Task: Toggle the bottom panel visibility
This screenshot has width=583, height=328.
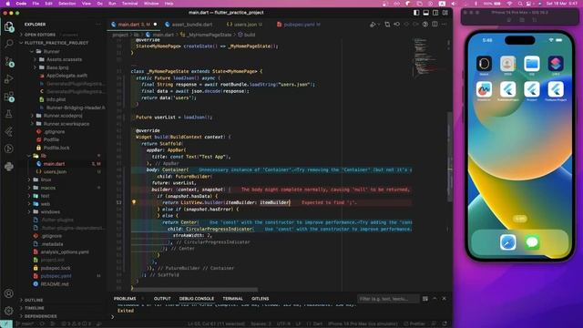Action: [425, 13]
